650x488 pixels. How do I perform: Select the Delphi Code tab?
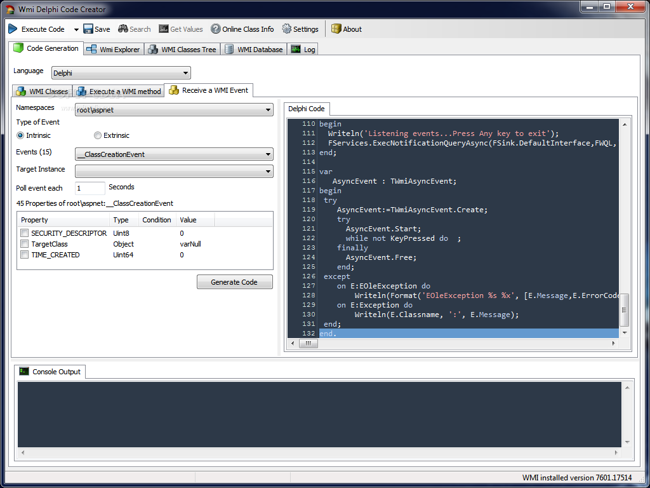307,109
